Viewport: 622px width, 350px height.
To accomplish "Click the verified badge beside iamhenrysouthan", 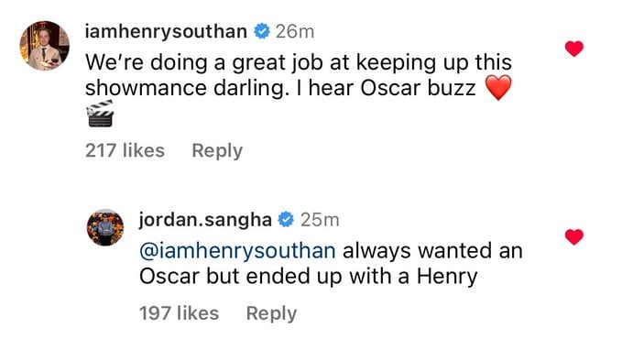I will point(262,31).
